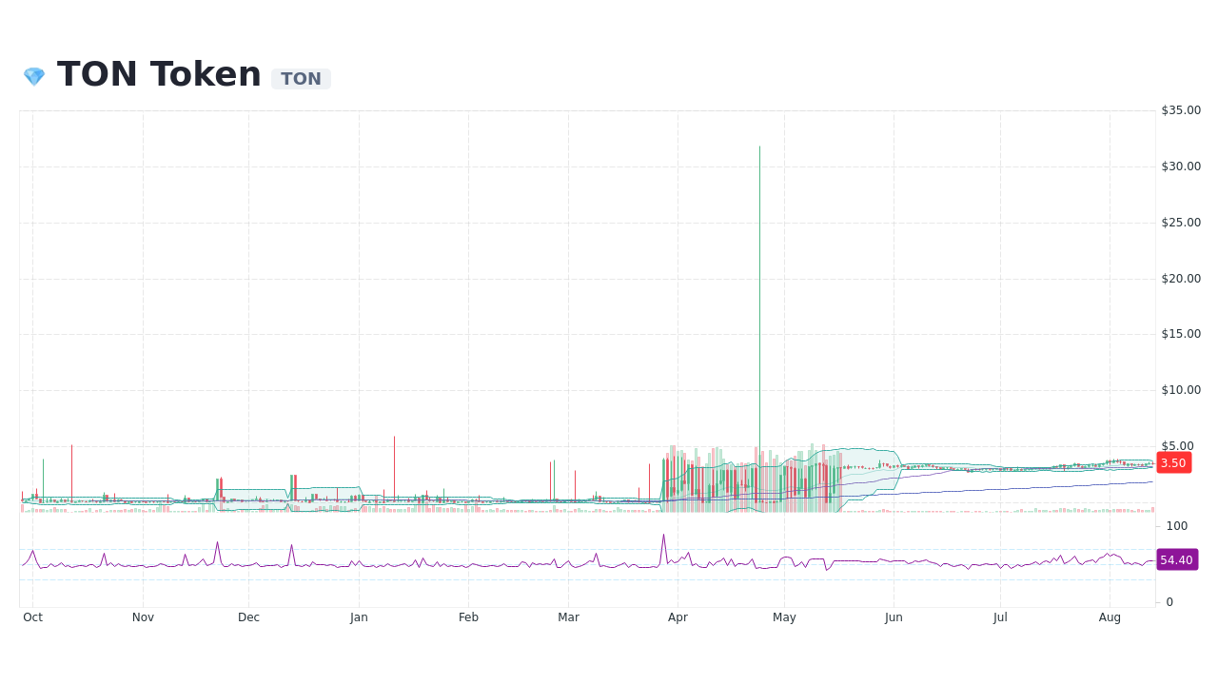
Task: Click the TON Token title heading
Action: pos(158,73)
